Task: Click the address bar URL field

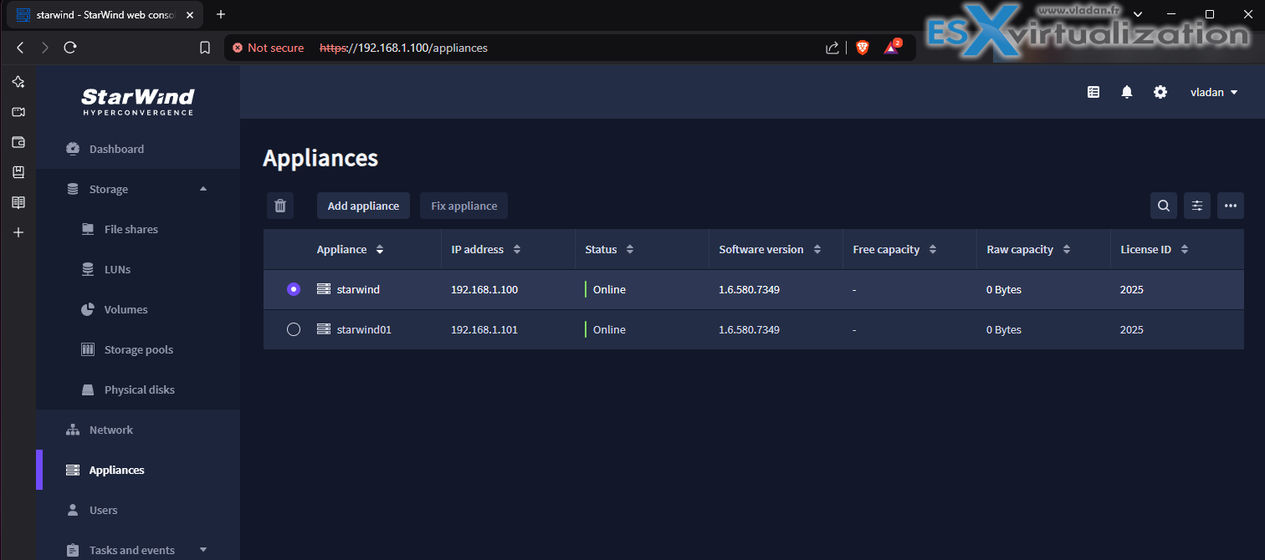Action: point(569,48)
